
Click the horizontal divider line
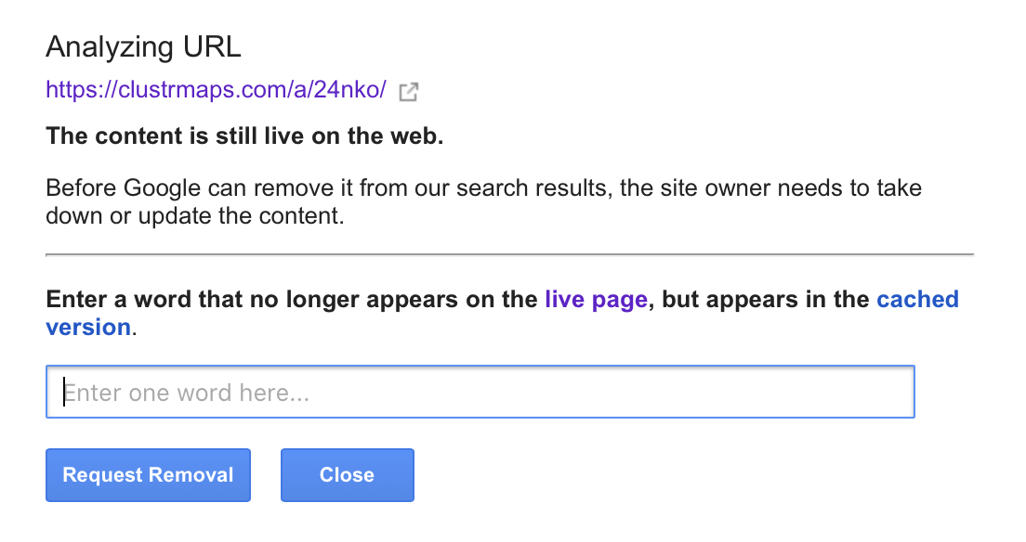point(509,253)
